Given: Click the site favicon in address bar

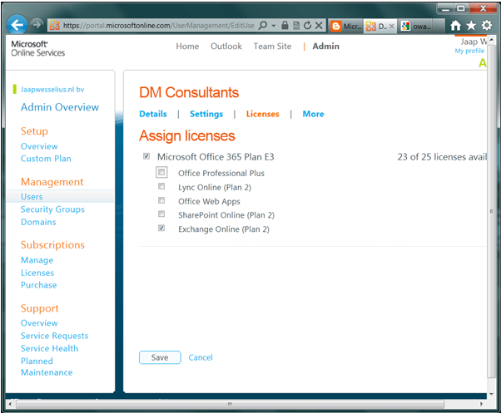Looking at the screenshot, I should pos(54,25).
